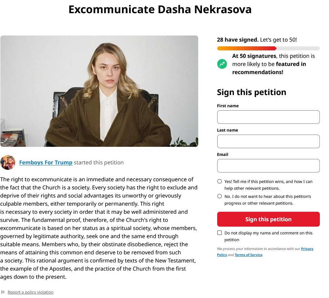Click the Excommunicate Dasha Nekrasova title

[x=160, y=9]
